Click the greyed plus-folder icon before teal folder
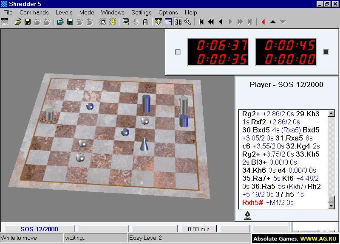 [47, 22]
